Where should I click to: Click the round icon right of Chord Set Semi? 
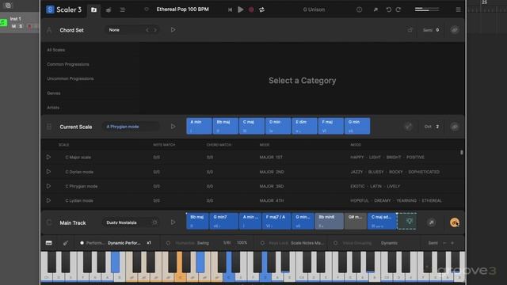[x=455, y=30]
